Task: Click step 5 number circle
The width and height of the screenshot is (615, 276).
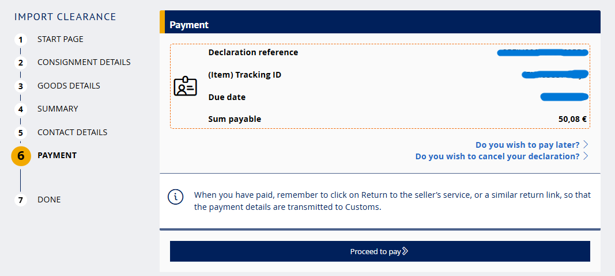Action: [21, 133]
